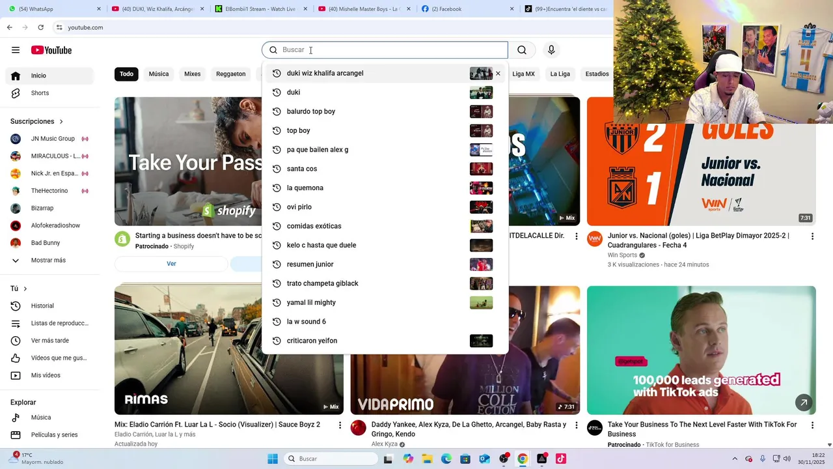This screenshot has width=833, height=469.
Task: Choose suggestion 'criticaron yeifon'
Action: point(385,341)
